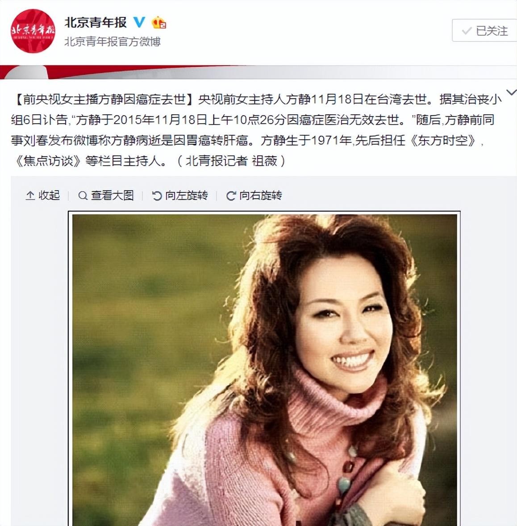Expand the post options chevron arrow

511,92
